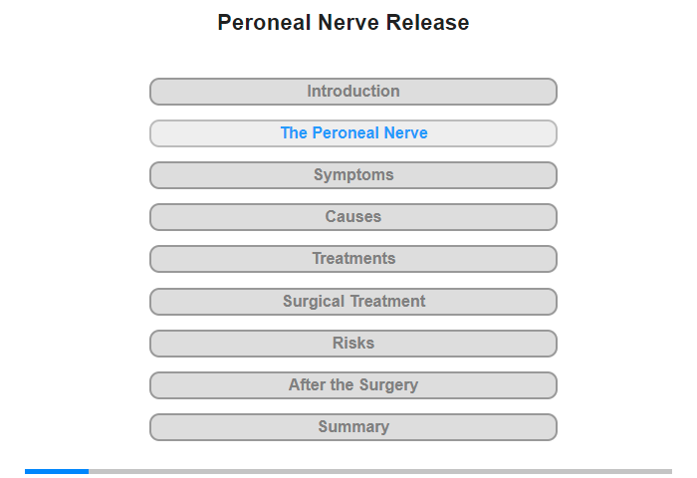Click the gray unfilled progress bar track
697x478 pixels.
(x=378, y=471)
